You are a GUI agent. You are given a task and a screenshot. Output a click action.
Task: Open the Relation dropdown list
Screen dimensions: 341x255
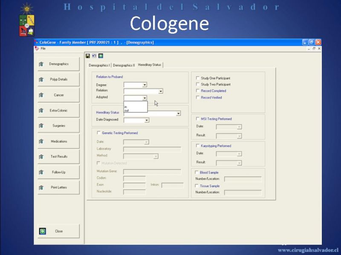click(160, 91)
